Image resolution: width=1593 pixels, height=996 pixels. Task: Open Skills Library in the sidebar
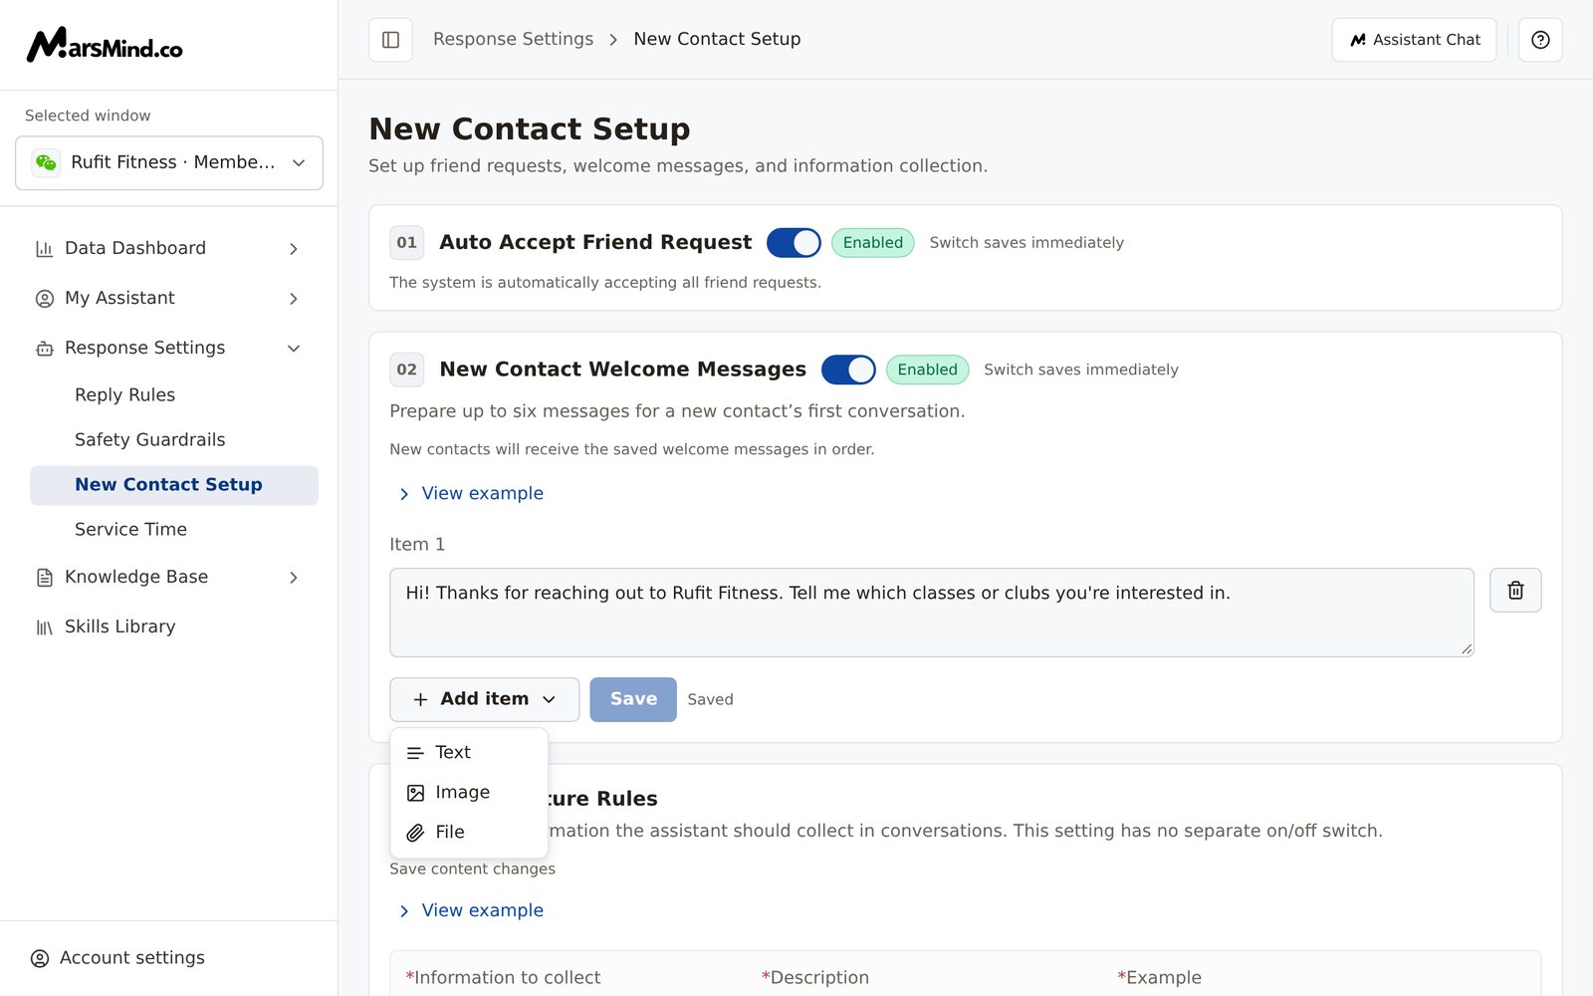pyautogui.click(x=169, y=627)
